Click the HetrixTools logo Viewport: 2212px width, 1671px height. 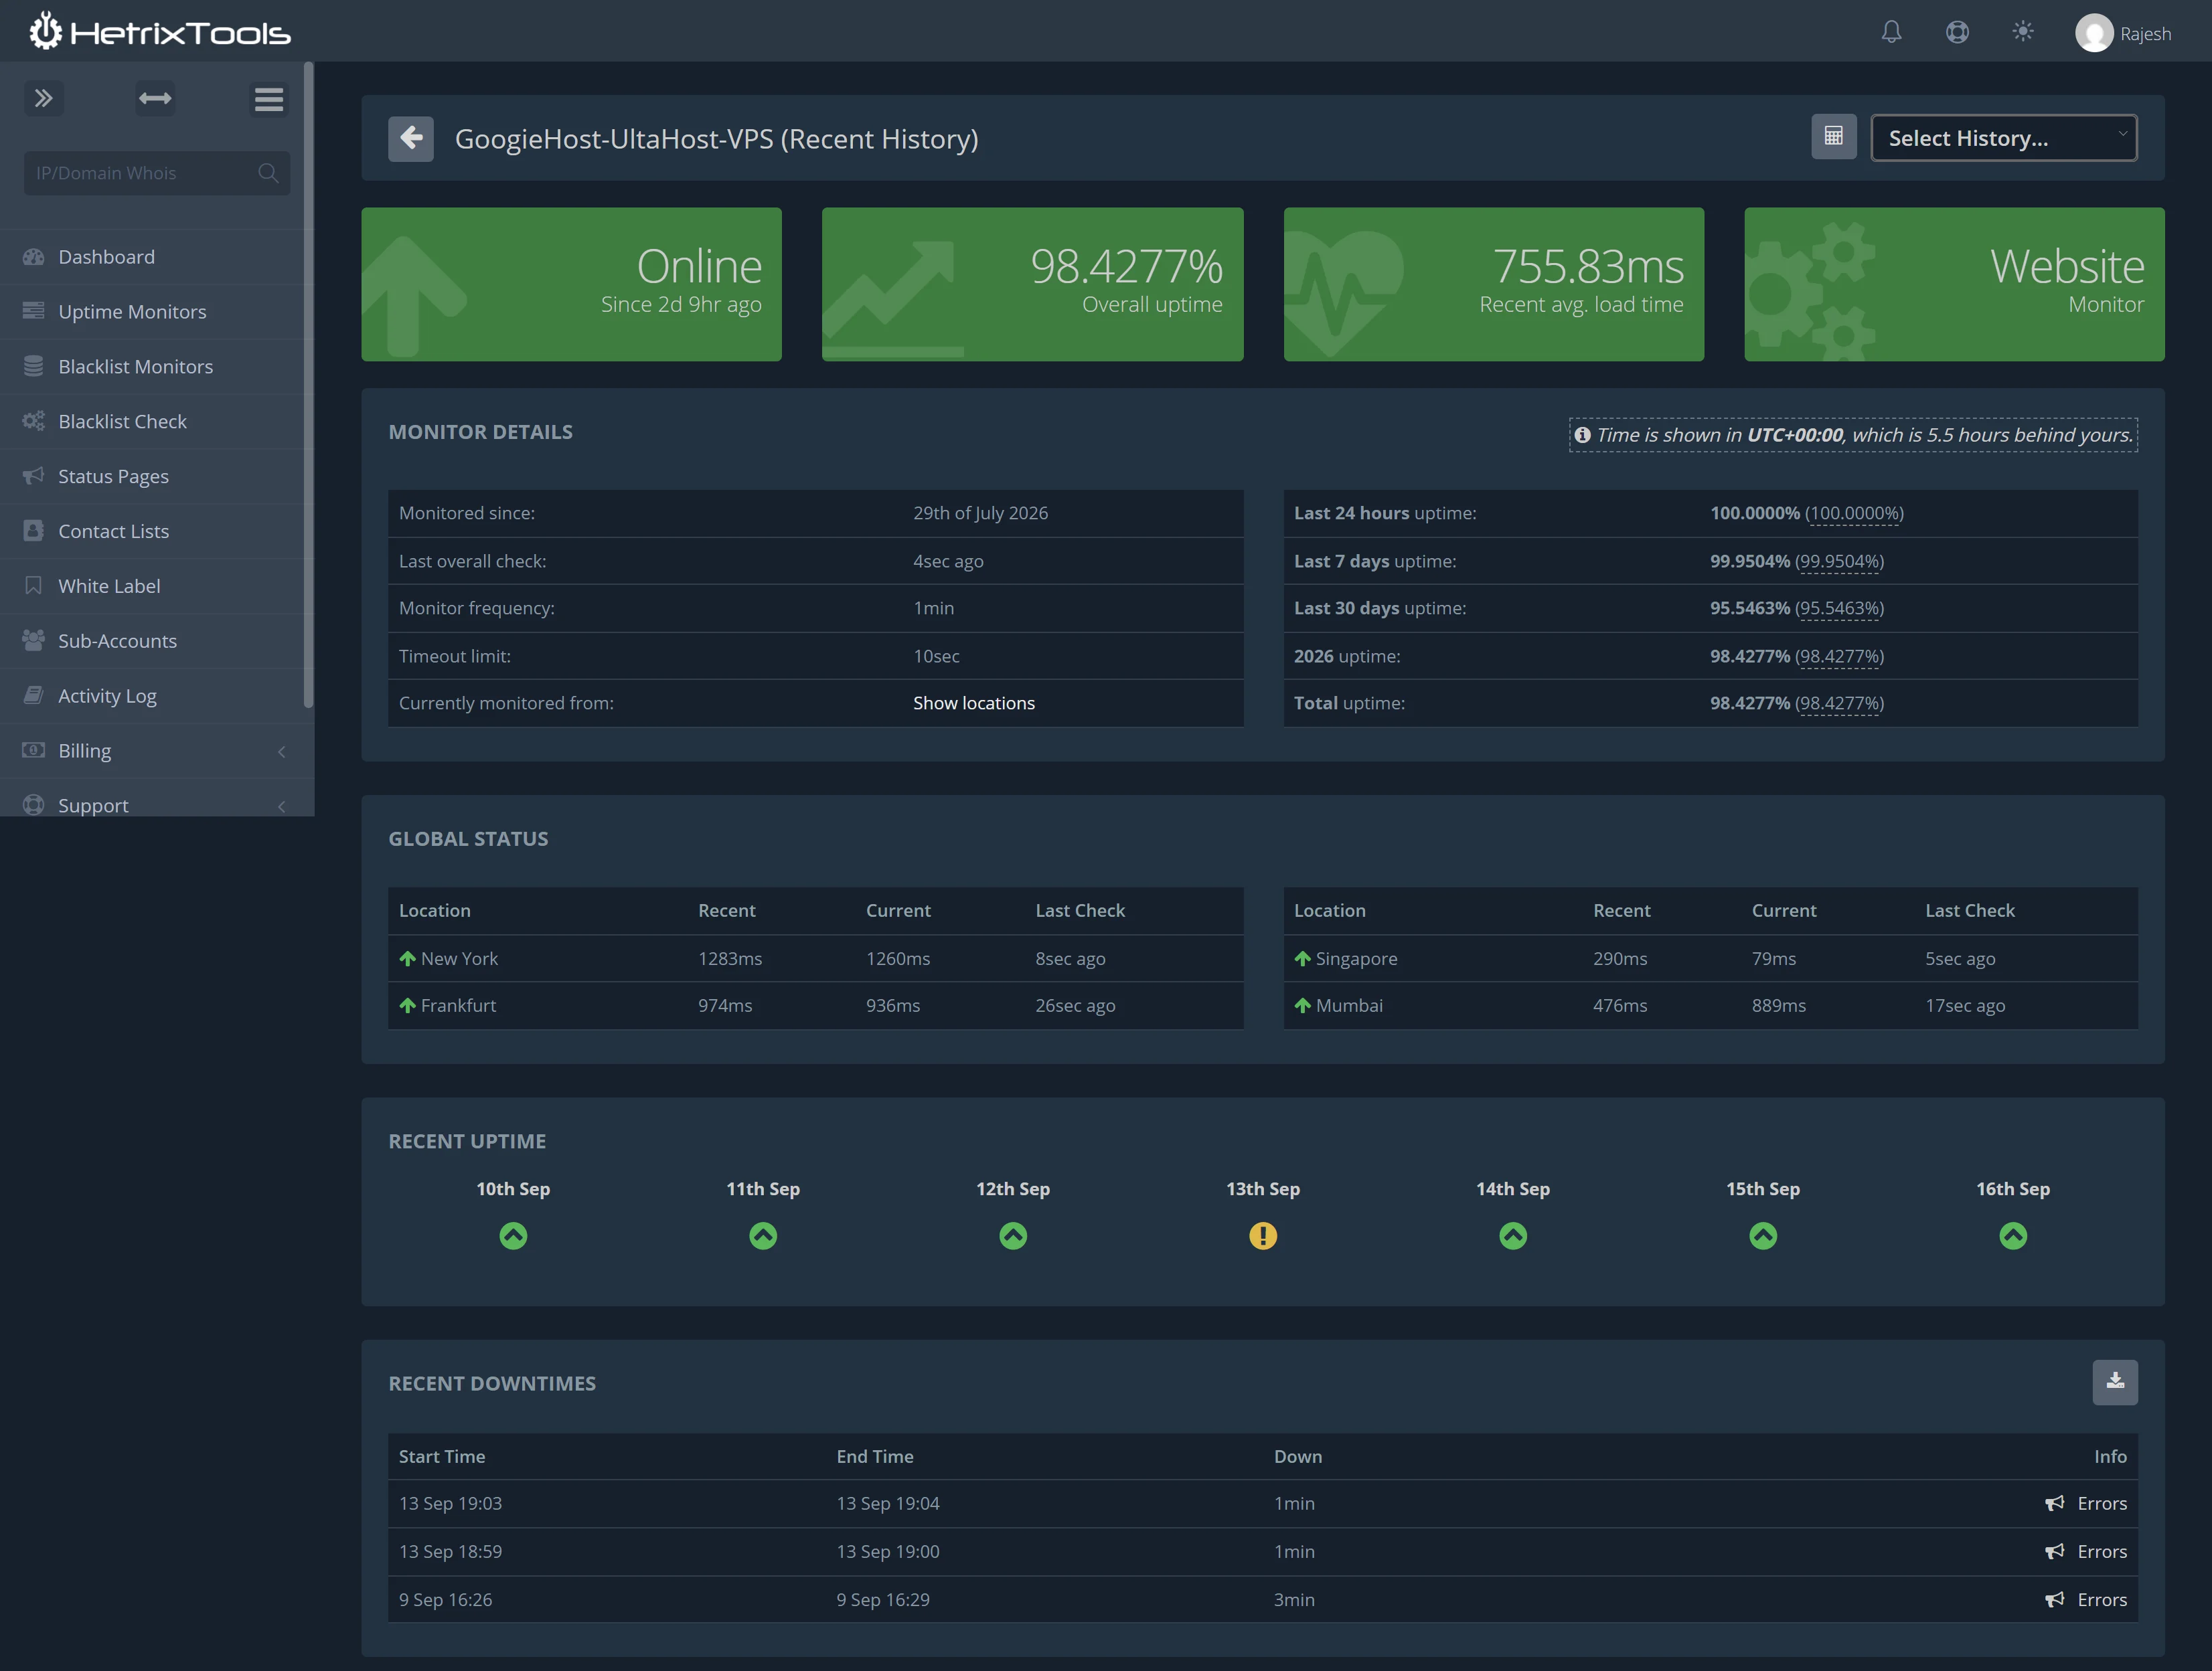coord(160,32)
